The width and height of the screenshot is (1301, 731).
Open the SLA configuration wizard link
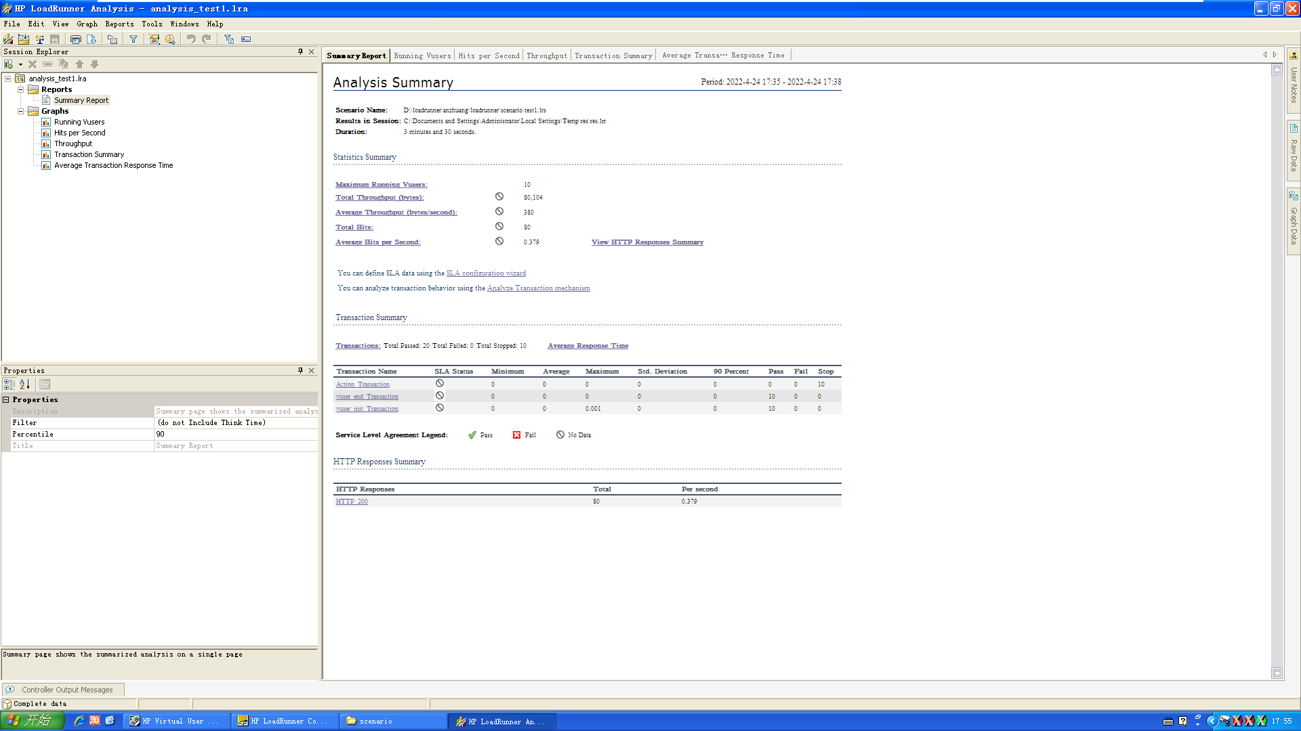[486, 273]
